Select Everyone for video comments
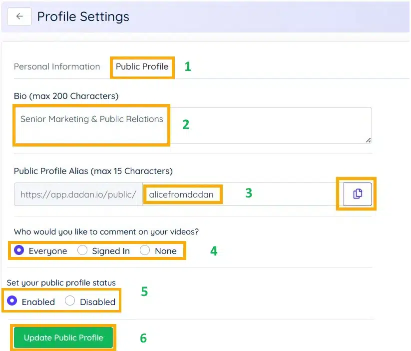This screenshot has height=351, width=411. point(18,250)
